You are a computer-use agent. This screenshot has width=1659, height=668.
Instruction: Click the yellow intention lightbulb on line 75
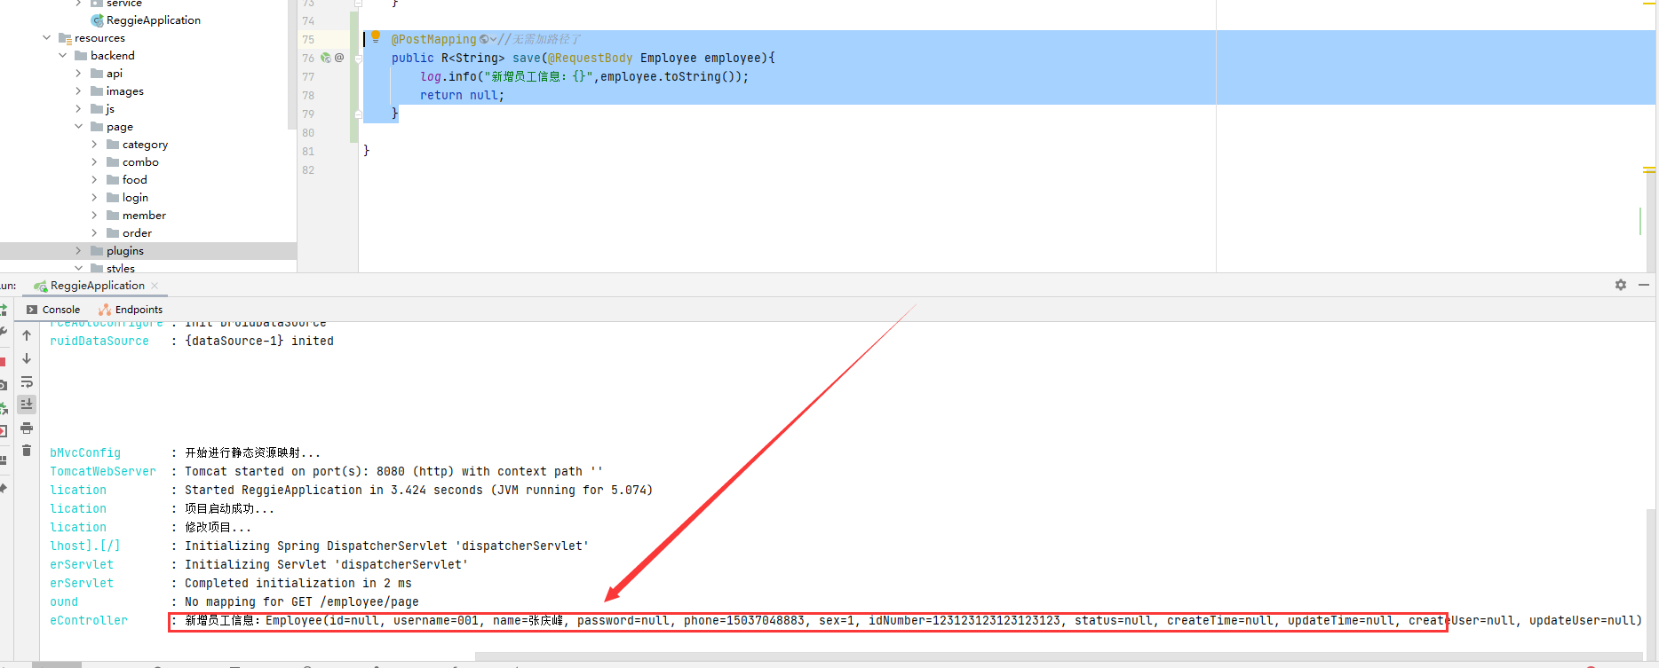pyautogui.click(x=376, y=37)
